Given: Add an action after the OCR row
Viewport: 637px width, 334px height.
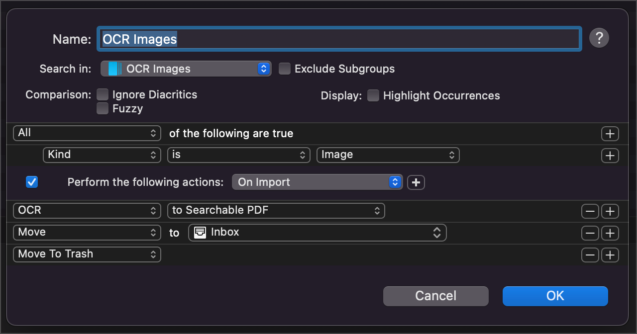Looking at the screenshot, I should coord(610,211).
